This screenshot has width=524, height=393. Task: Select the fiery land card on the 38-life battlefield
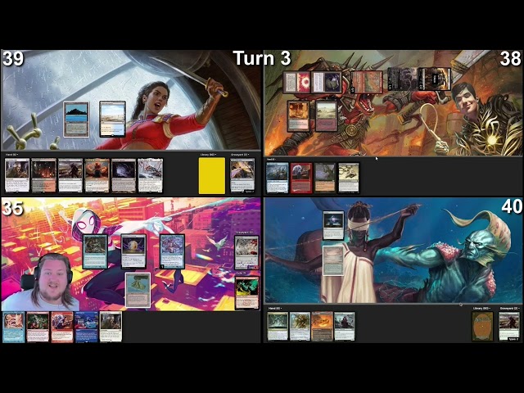click(298, 116)
